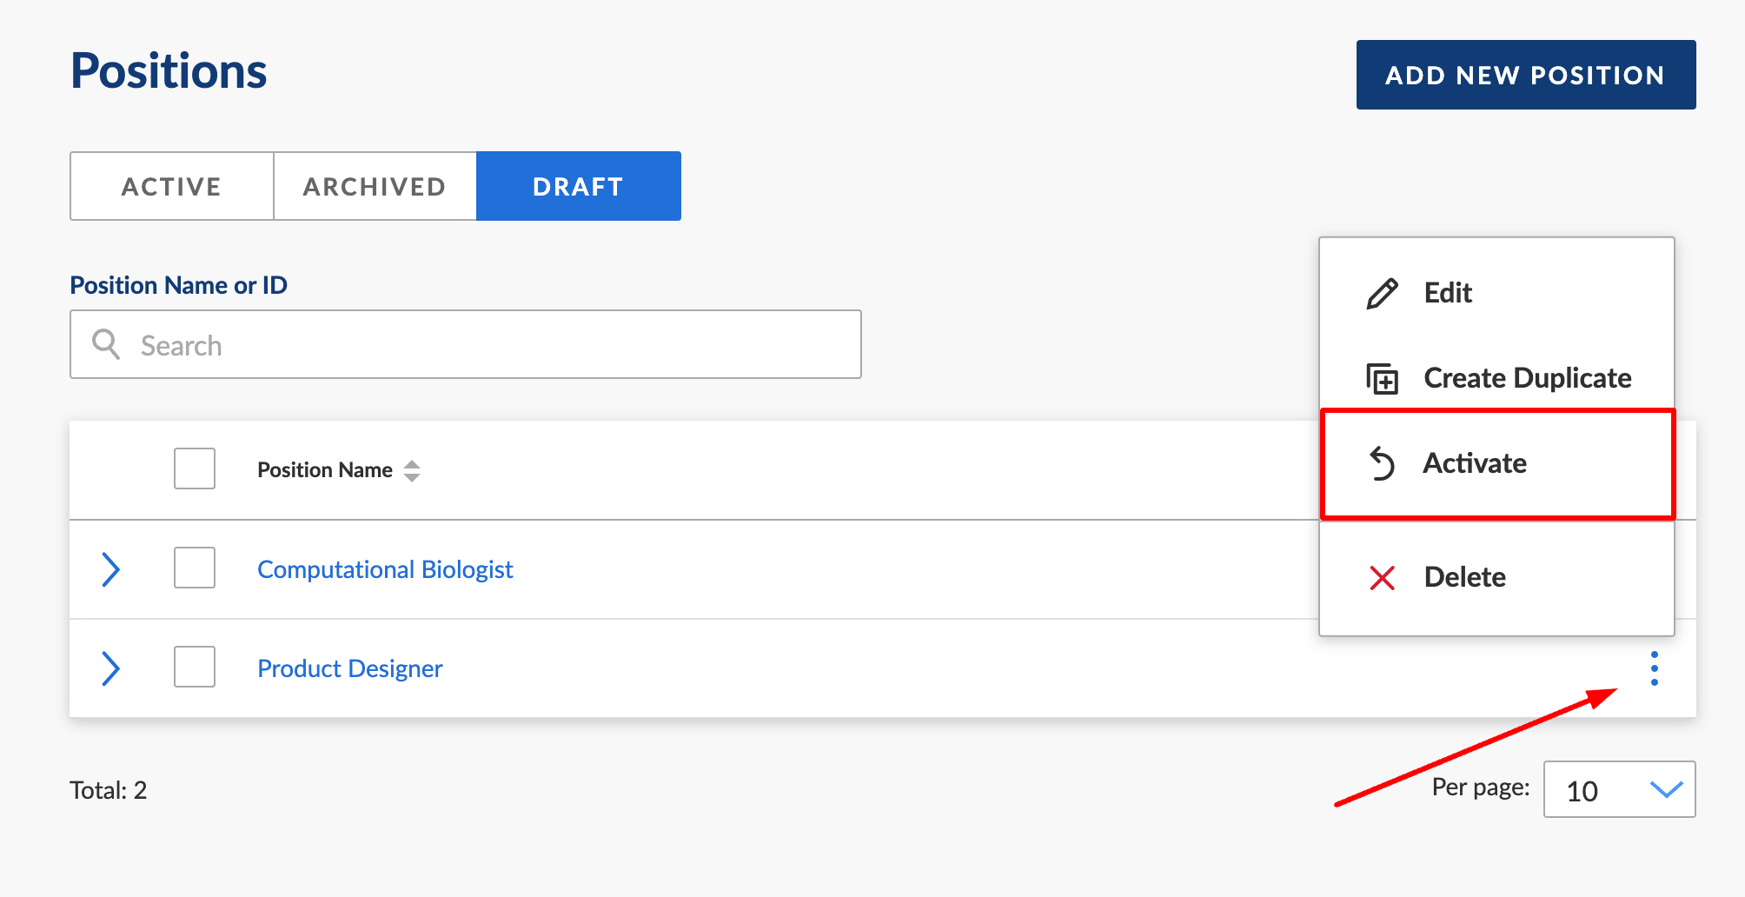The width and height of the screenshot is (1745, 897).
Task: Open the Computational Biologist link
Action: tap(385, 569)
